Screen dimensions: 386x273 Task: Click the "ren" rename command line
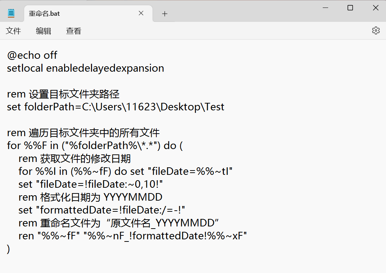[133, 236]
